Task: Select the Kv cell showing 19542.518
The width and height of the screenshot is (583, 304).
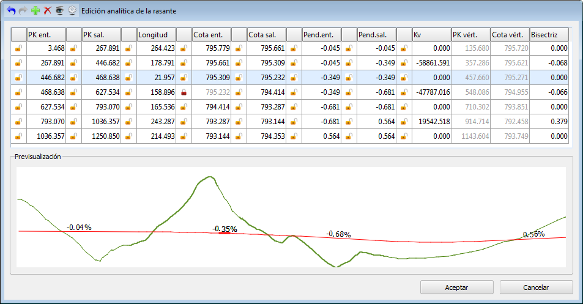Action: (431, 121)
